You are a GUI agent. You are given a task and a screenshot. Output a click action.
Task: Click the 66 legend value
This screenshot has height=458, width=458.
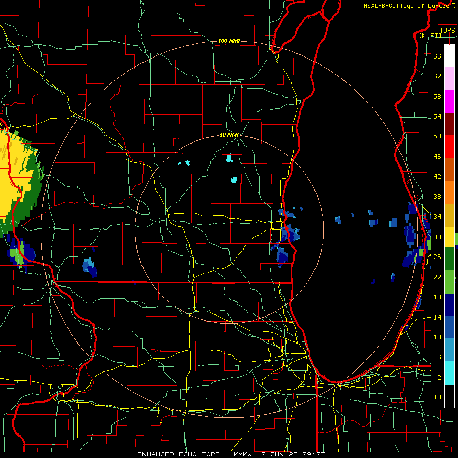[x=437, y=56]
